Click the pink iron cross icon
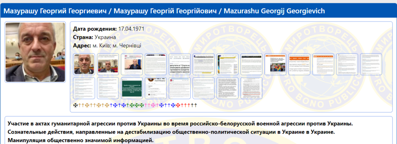 pos(153,105)
